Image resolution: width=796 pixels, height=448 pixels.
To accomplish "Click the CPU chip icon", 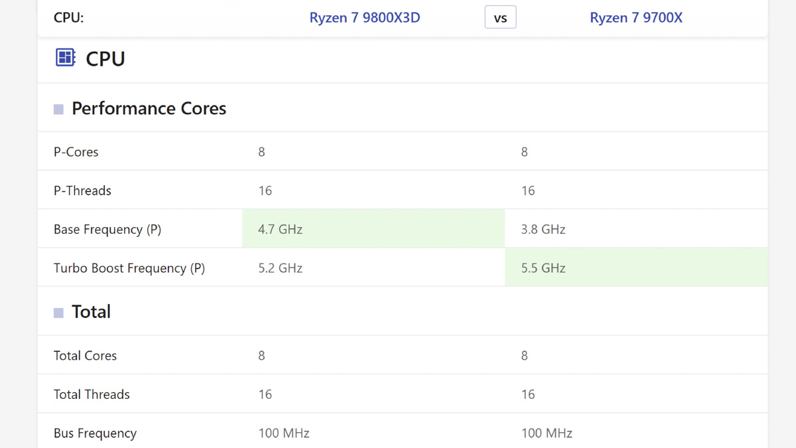I will coord(65,57).
